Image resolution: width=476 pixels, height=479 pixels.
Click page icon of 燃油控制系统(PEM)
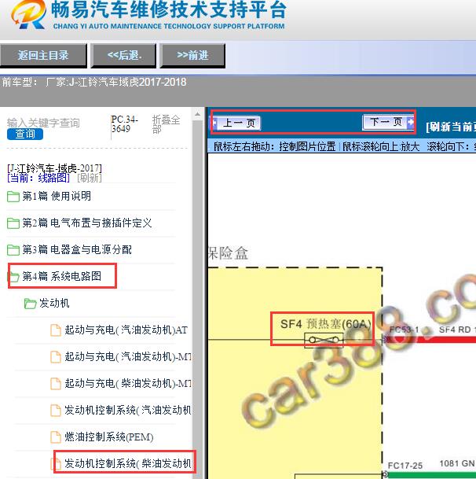[56, 437]
